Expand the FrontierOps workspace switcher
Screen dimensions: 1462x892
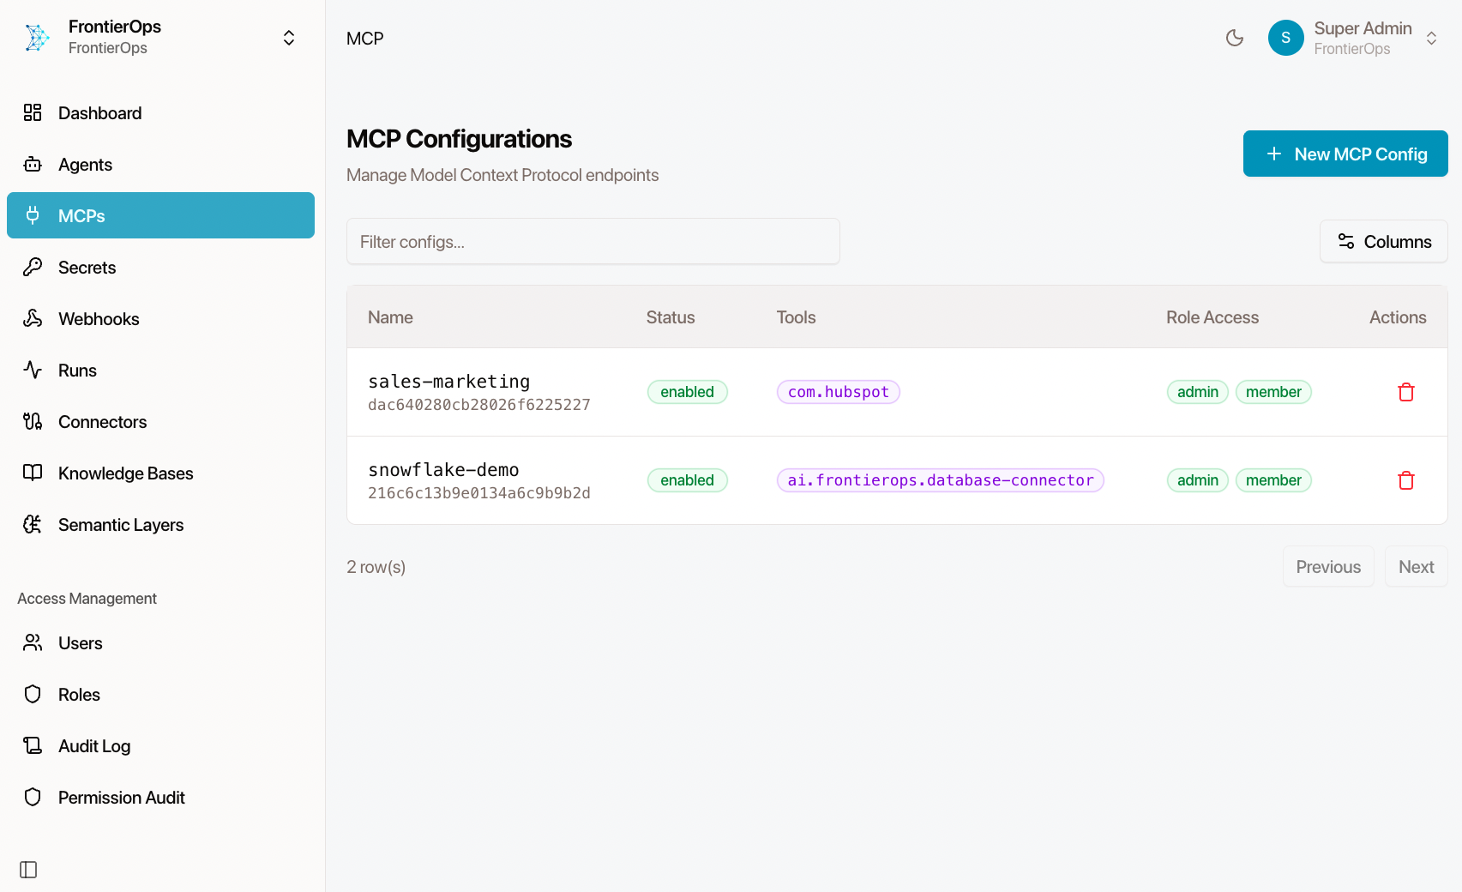point(288,37)
